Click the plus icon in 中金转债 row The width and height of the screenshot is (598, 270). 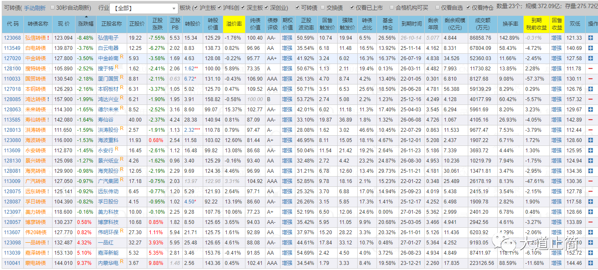590,58
